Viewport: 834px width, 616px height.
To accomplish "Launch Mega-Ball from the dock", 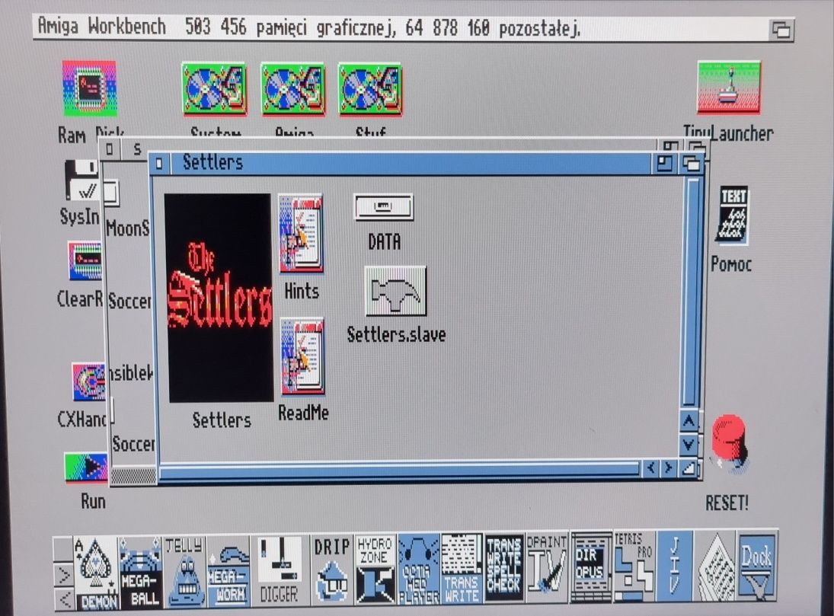I will pos(140,573).
